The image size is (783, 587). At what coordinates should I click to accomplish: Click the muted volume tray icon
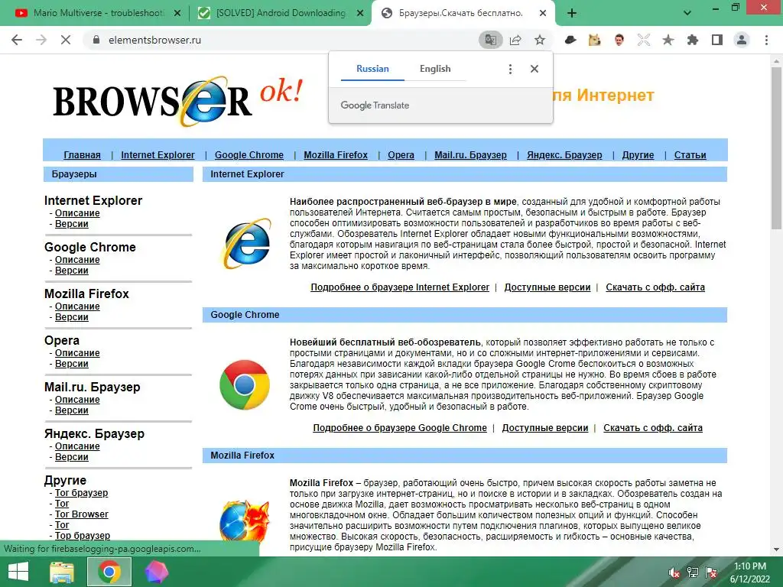pyautogui.click(x=674, y=572)
